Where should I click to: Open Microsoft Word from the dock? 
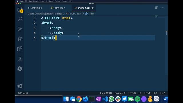[x=165, y=99]
